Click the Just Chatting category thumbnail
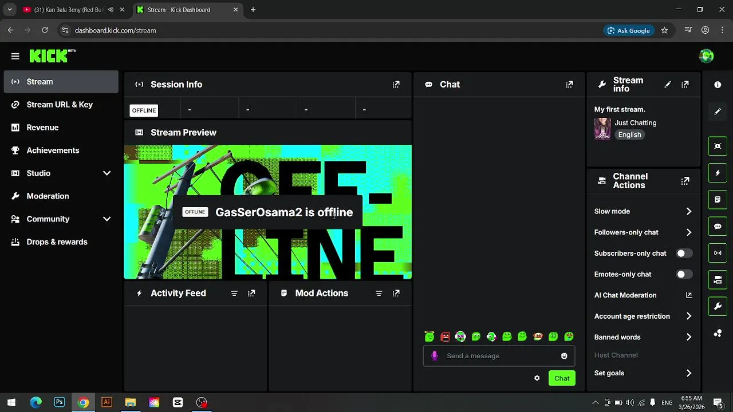Image resolution: width=733 pixels, height=412 pixels. pyautogui.click(x=602, y=129)
